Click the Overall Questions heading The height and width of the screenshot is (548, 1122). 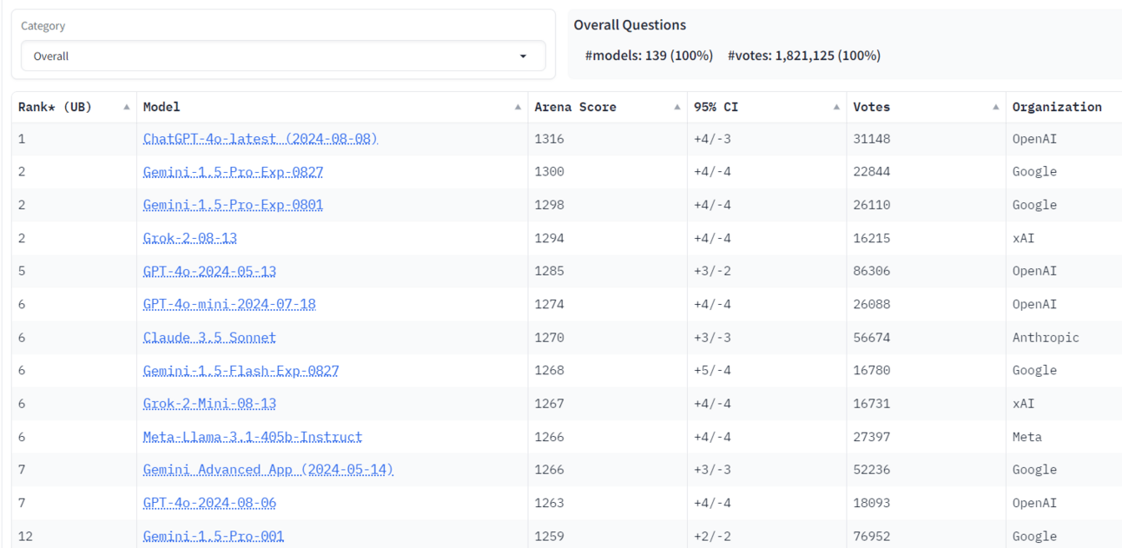tap(630, 25)
